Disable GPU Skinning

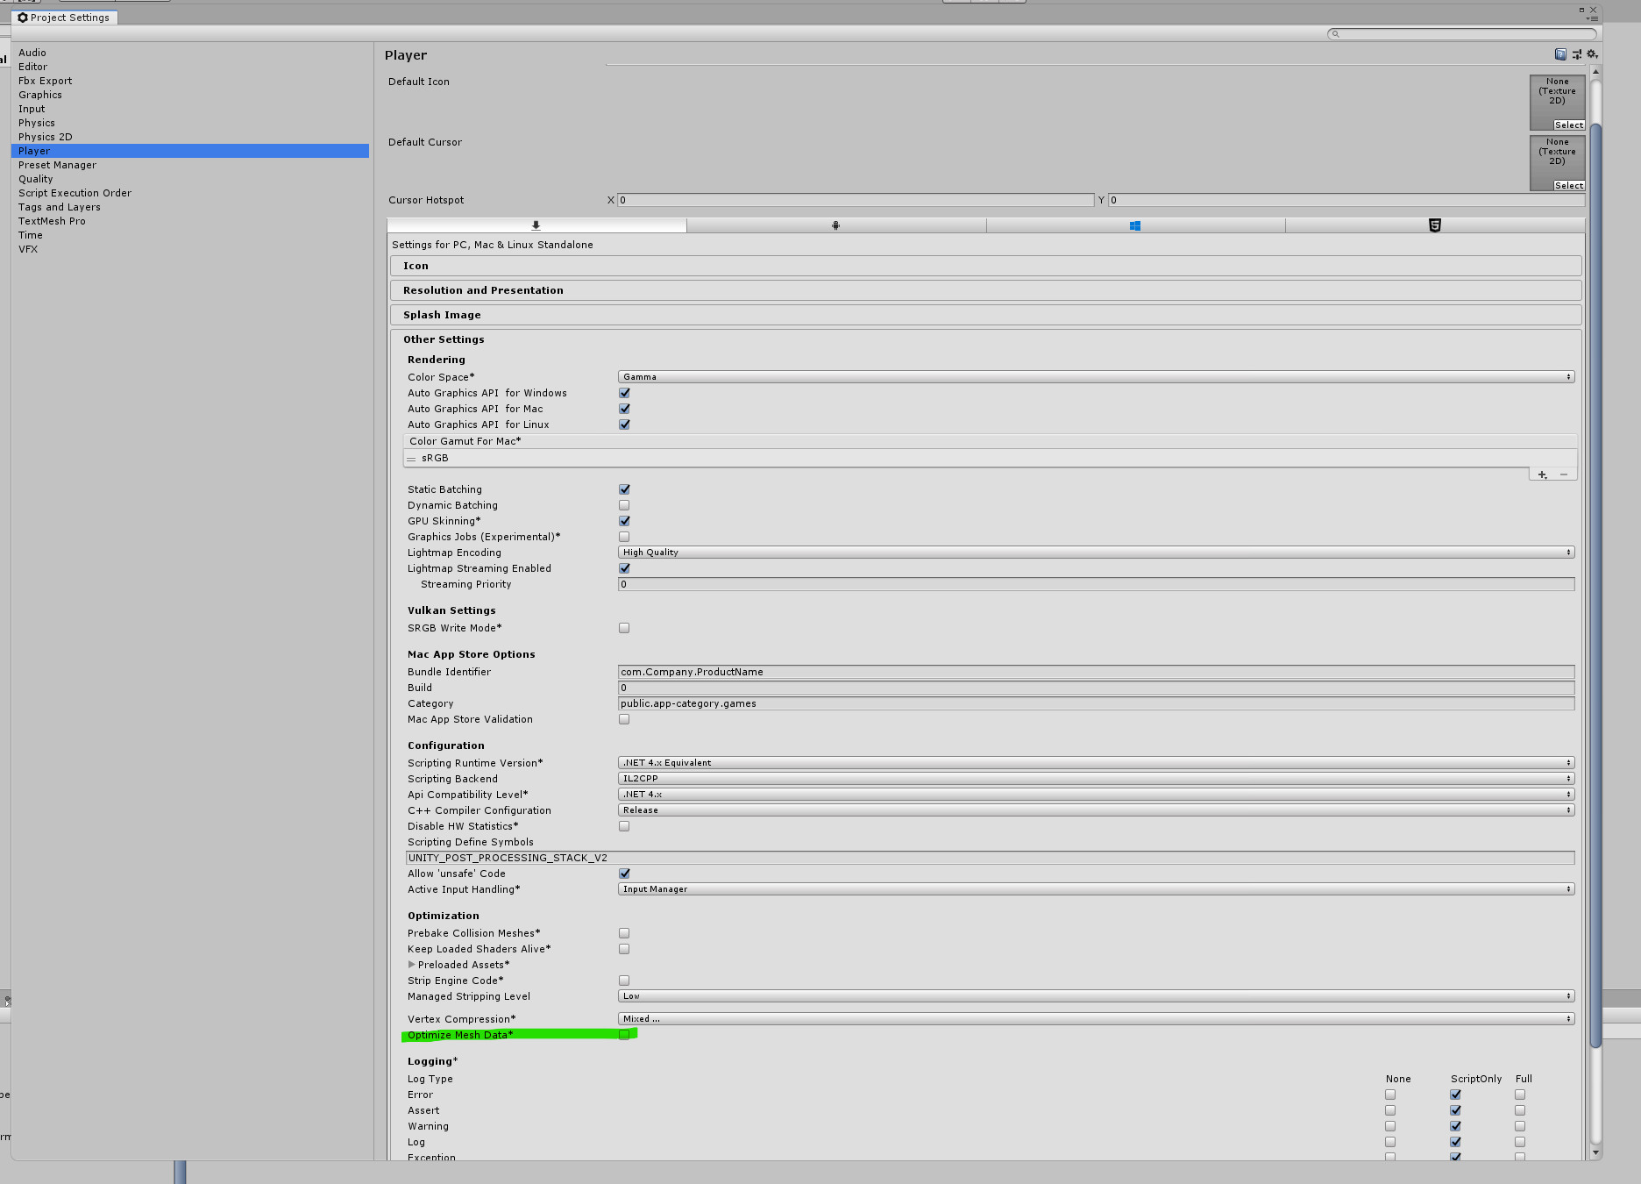pos(623,520)
